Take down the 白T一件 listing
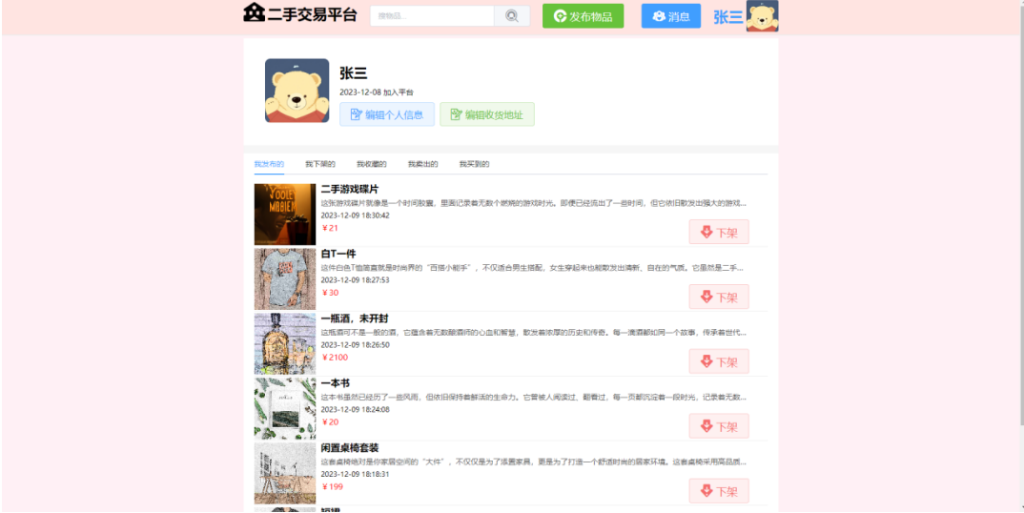 point(719,297)
